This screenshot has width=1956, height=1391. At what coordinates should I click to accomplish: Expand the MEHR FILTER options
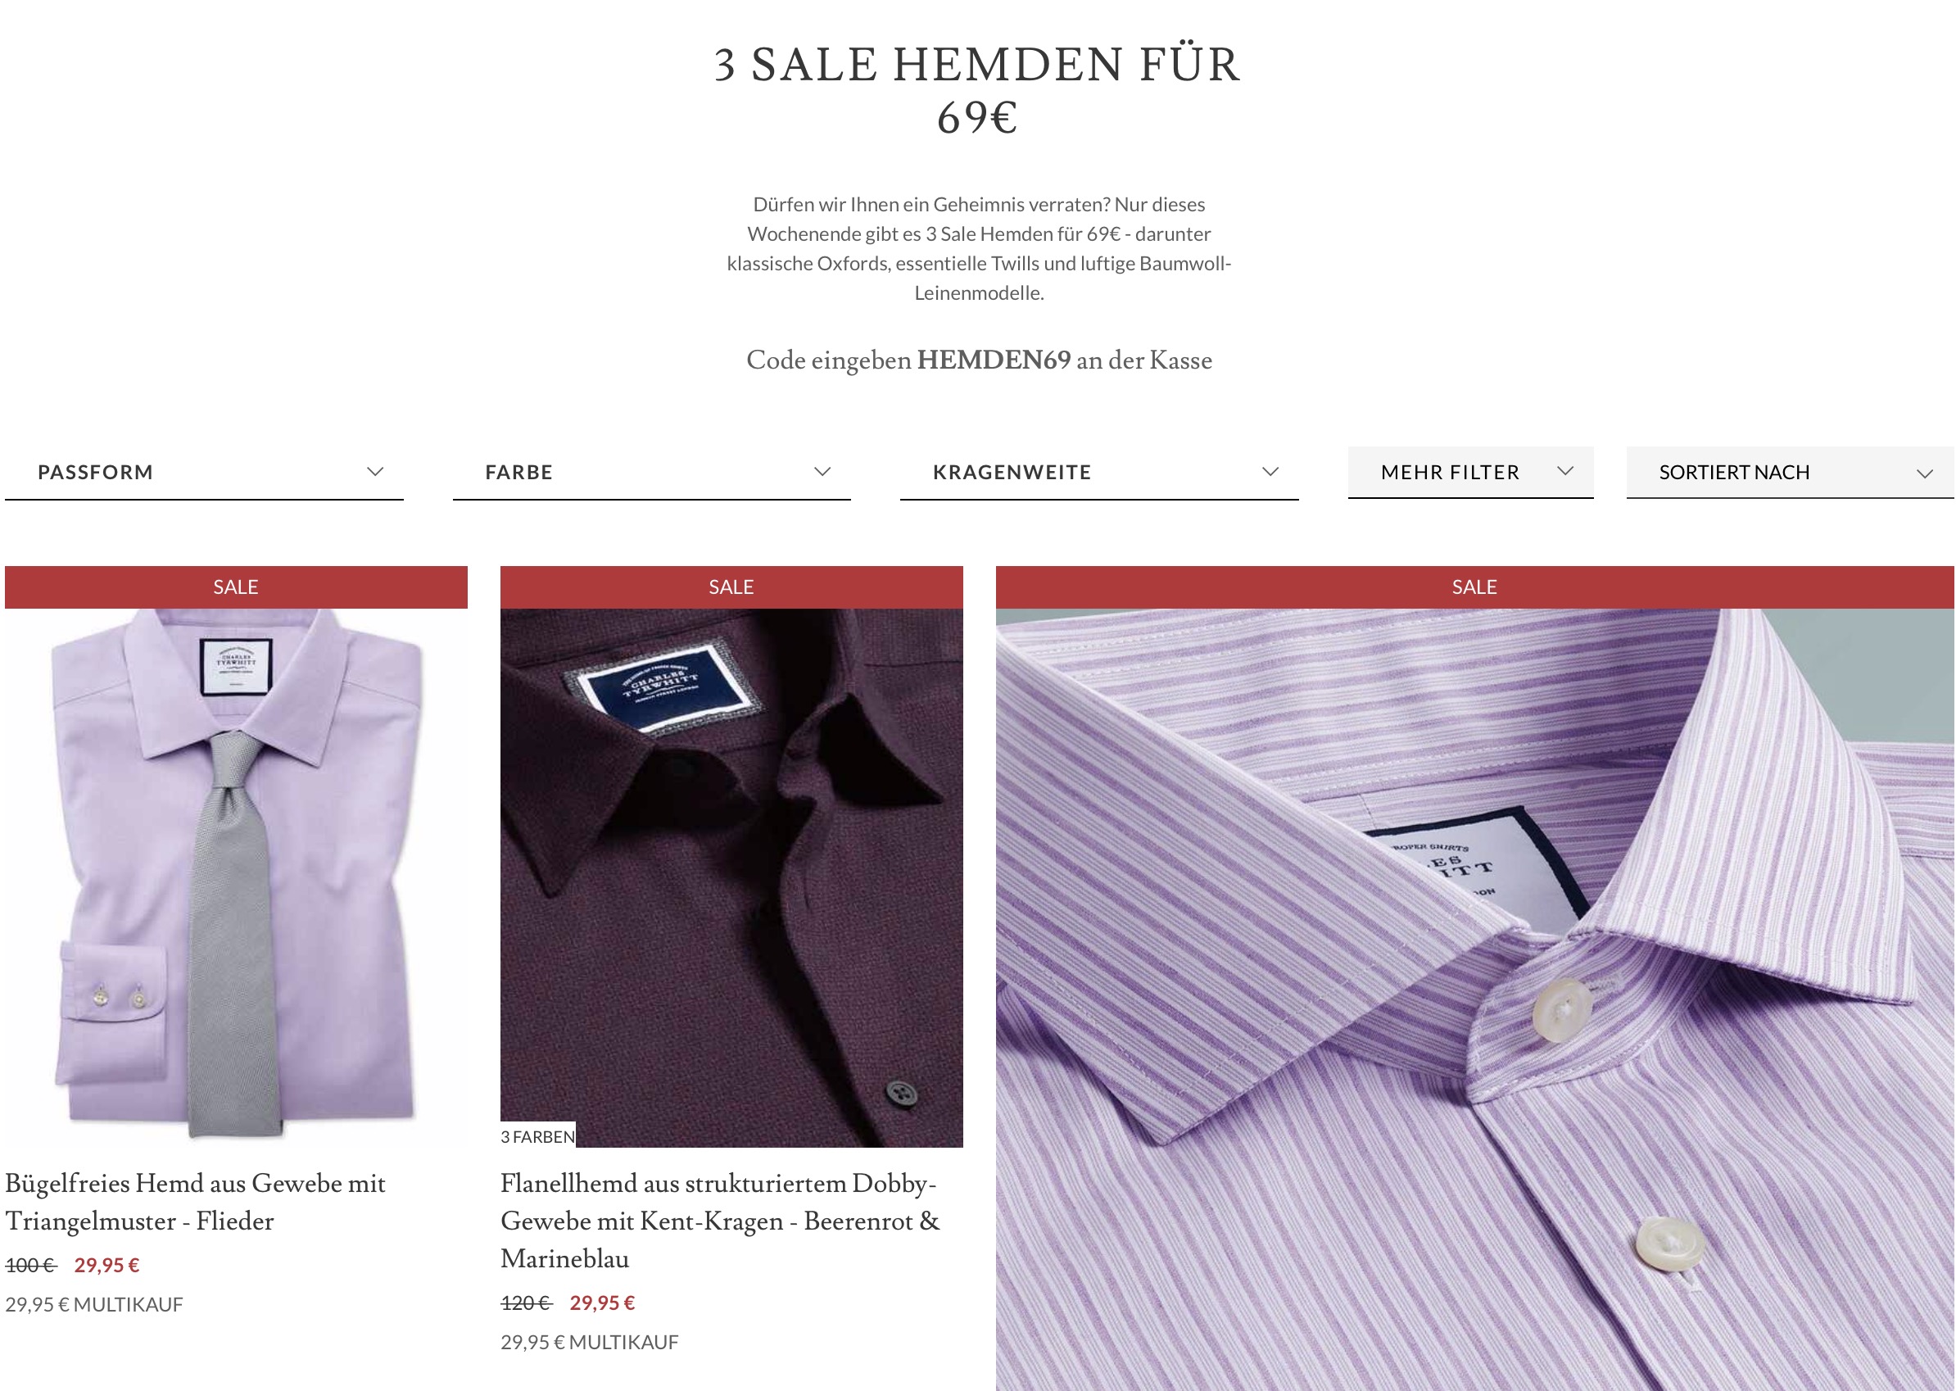click(x=1470, y=472)
